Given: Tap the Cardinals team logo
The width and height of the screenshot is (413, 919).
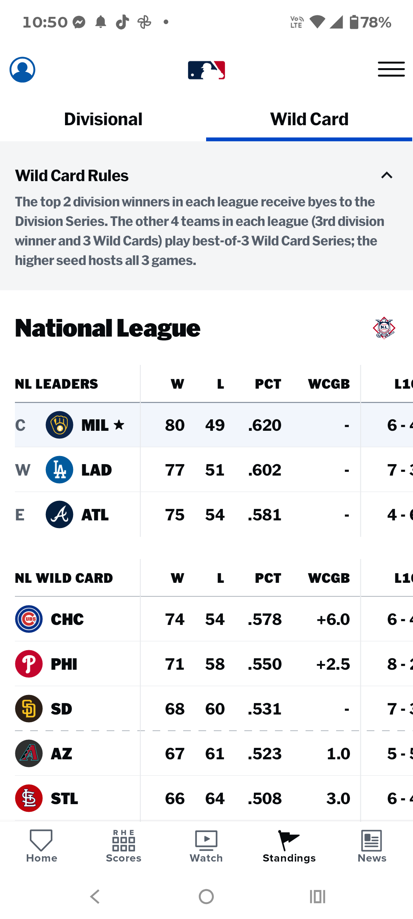Looking at the screenshot, I should click(29, 798).
